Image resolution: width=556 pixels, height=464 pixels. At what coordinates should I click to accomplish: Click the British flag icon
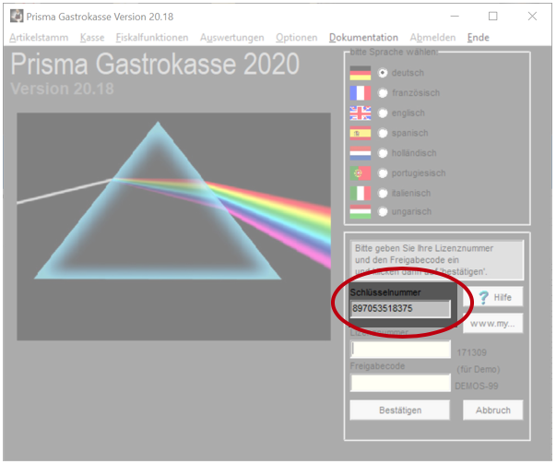click(x=361, y=113)
